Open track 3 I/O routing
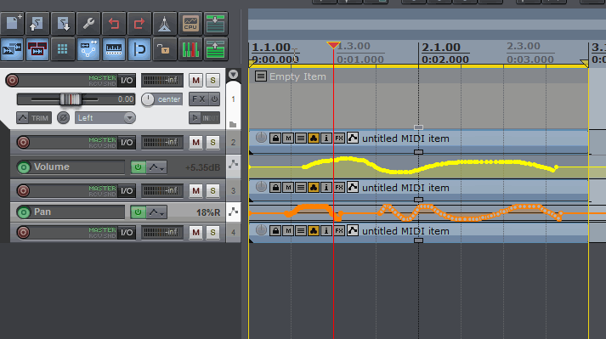606x339 pixels. click(127, 190)
